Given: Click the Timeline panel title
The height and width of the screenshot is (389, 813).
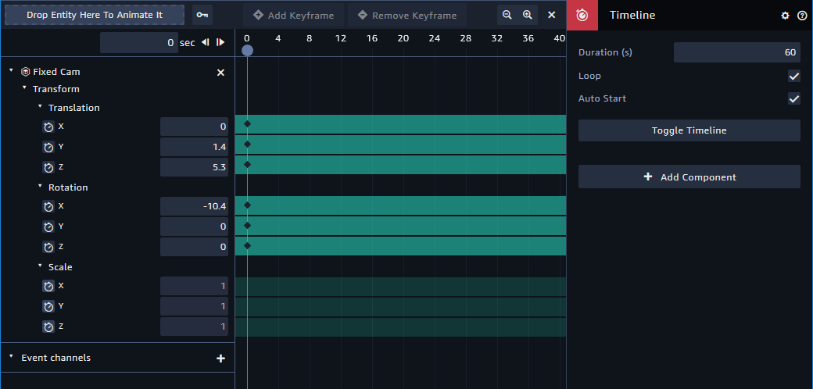Looking at the screenshot, I should pos(632,15).
